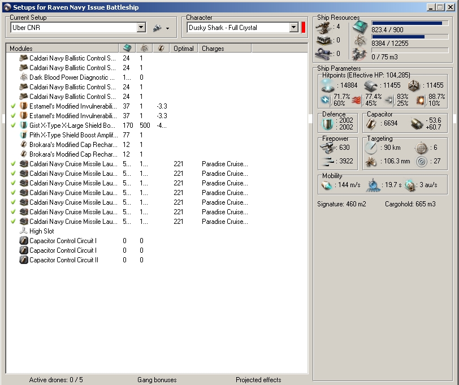Screen dimensions: 459x385
Task: Click the EM resistance icon at 71.7%
Action: (326, 100)
